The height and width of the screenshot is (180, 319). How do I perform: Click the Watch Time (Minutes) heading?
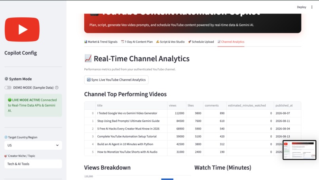click(x=223, y=168)
